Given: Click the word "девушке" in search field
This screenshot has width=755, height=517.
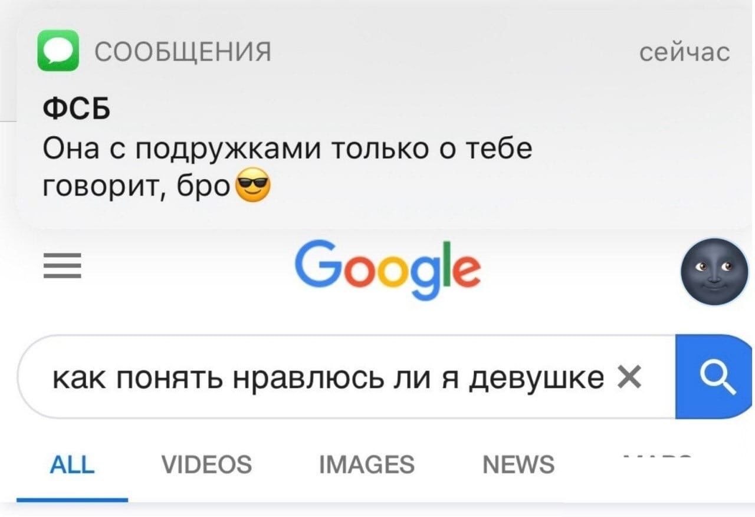Looking at the screenshot, I should tap(534, 376).
